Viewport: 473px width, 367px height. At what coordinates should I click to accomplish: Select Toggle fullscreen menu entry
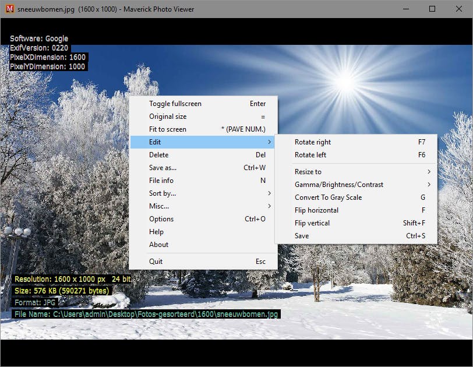point(203,104)
